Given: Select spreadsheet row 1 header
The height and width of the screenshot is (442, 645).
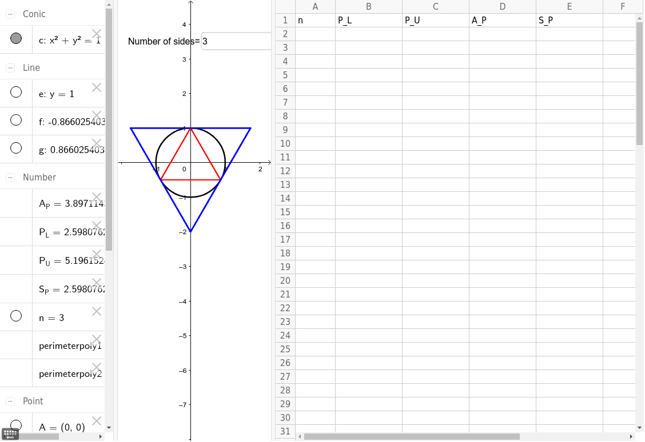Looking at the screenshot, I should tap(285, 20).
